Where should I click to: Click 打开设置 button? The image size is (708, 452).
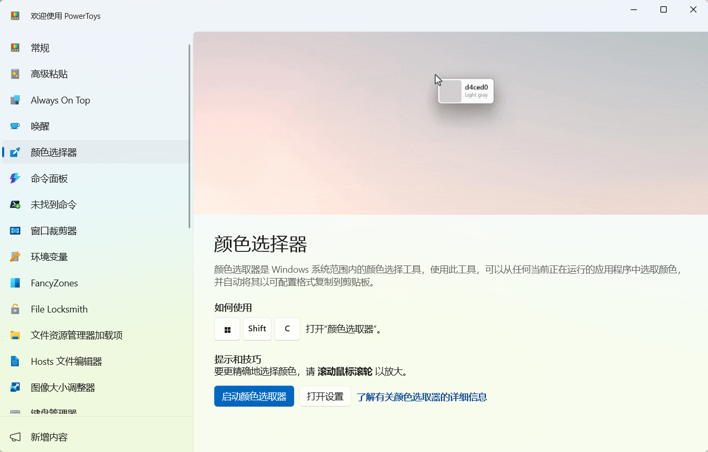pos(325,396)
